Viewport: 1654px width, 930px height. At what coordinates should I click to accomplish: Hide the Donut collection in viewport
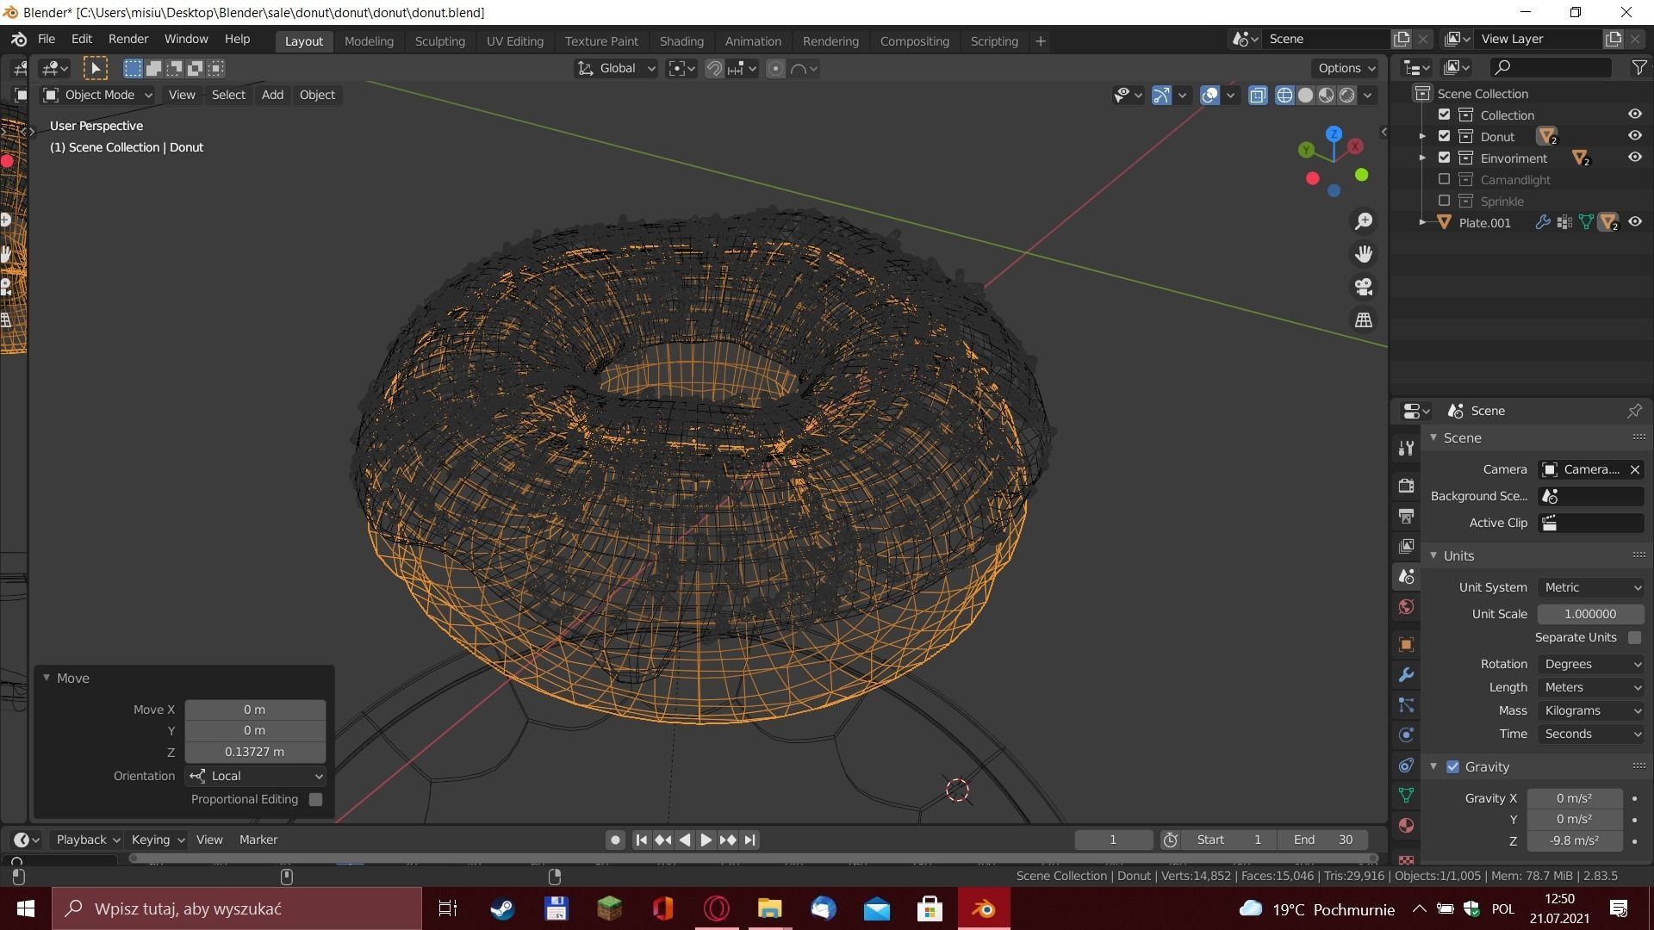(1634, 136)
